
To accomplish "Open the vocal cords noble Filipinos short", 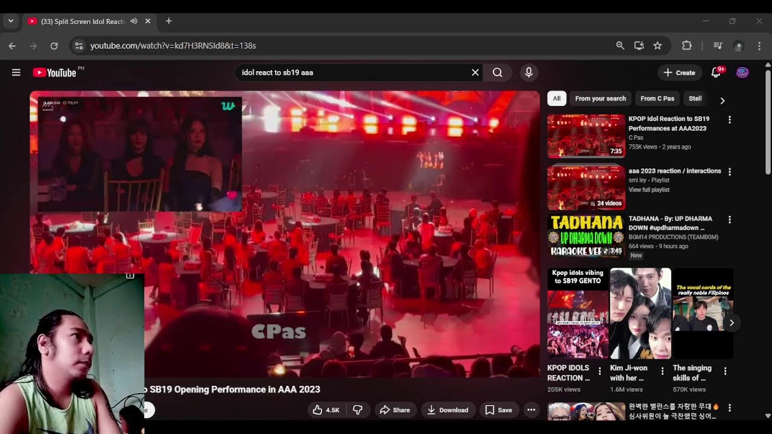I will [x=703, y=313].
